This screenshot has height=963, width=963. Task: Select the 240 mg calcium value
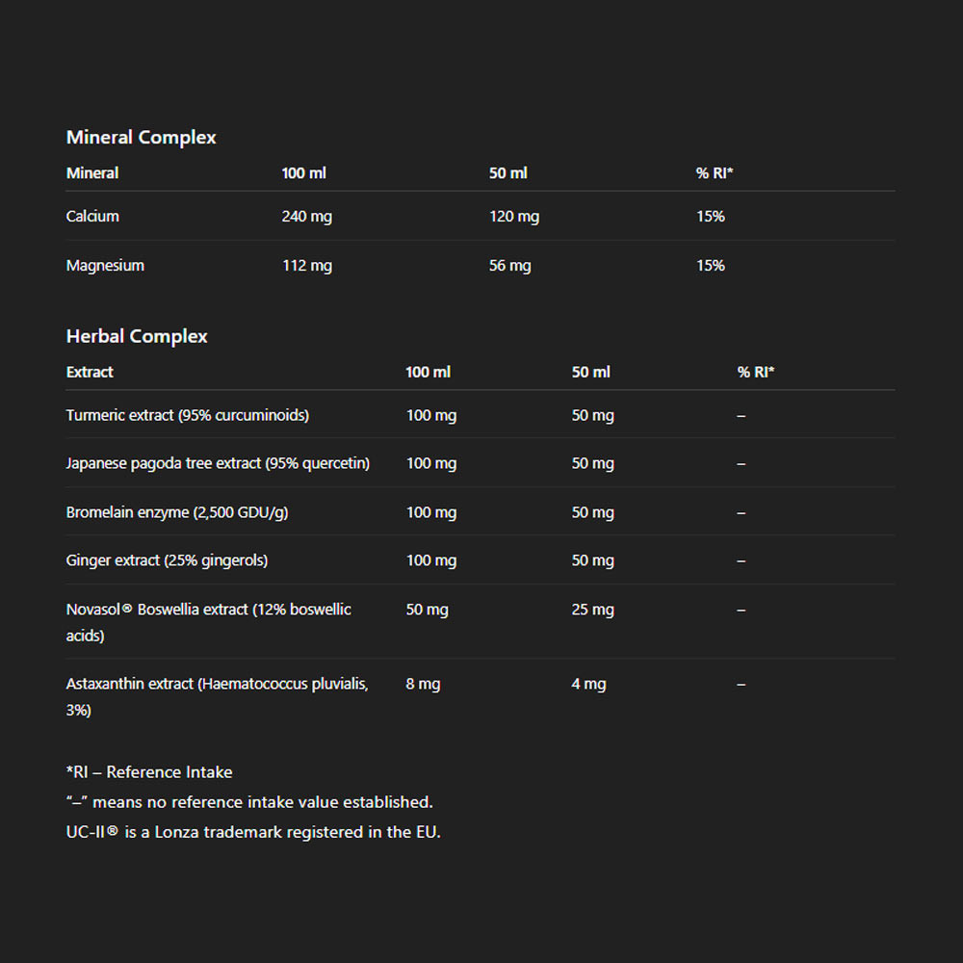click(x=306, y=217)
